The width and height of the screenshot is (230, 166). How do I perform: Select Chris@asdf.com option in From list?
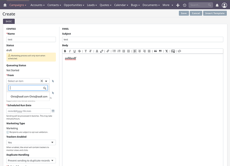29,96
